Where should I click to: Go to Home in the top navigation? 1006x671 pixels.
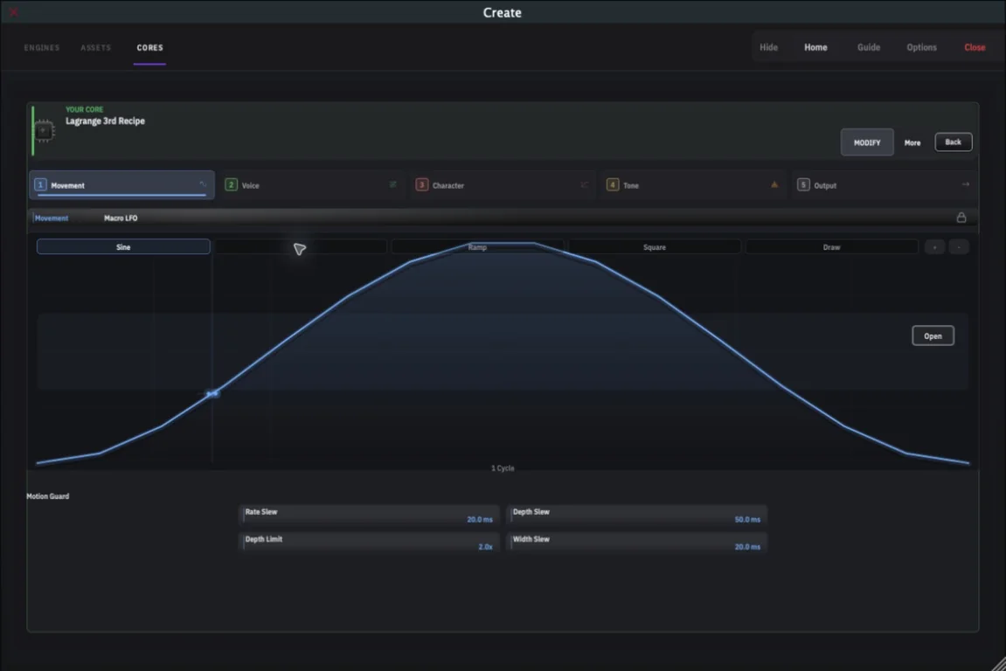point(815,47)
